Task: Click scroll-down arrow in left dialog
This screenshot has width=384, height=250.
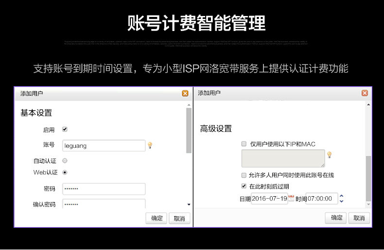Action: pos(189,204)
